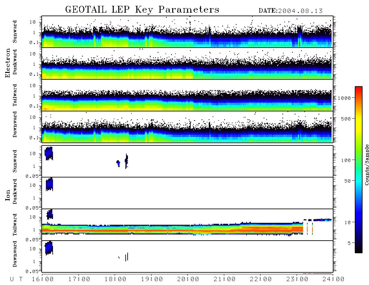Click the 20:00 time axis label
This screenshot has width=369, height=285.
coord(188,279)
